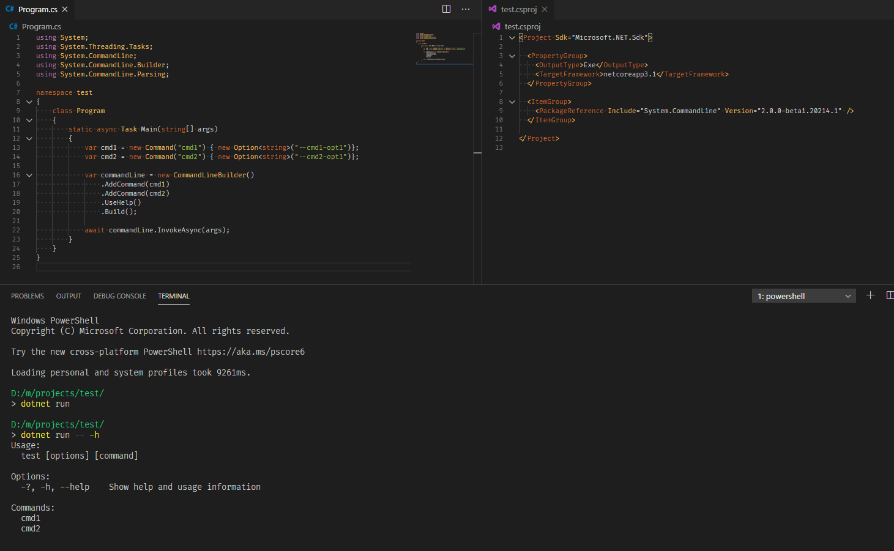Click line 22 await commandLine statement
The image size is (894, 551).
pyautogui.click(x=169, y=230)
